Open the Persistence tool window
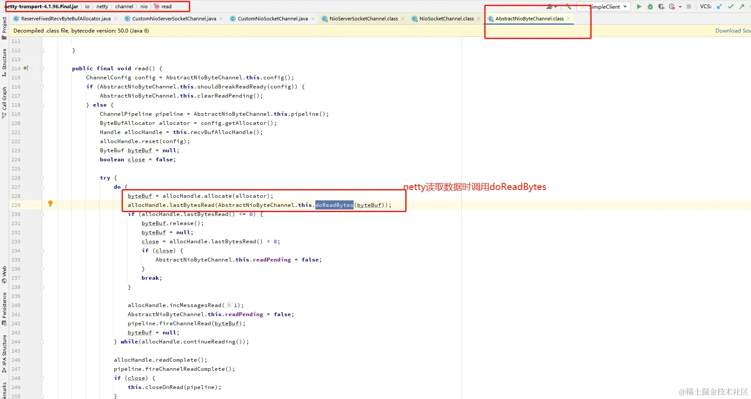The width and height of the screenshot is (751, 399). 4,309
